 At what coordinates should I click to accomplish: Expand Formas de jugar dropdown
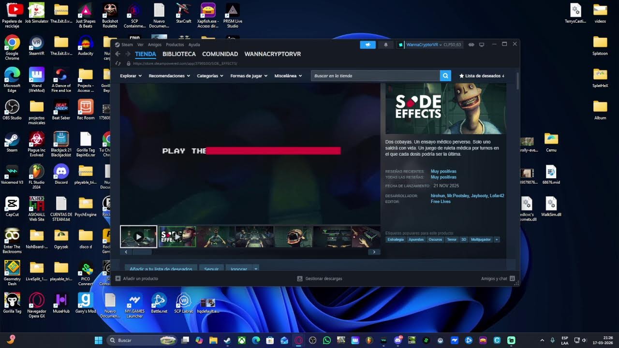(250, 76)
